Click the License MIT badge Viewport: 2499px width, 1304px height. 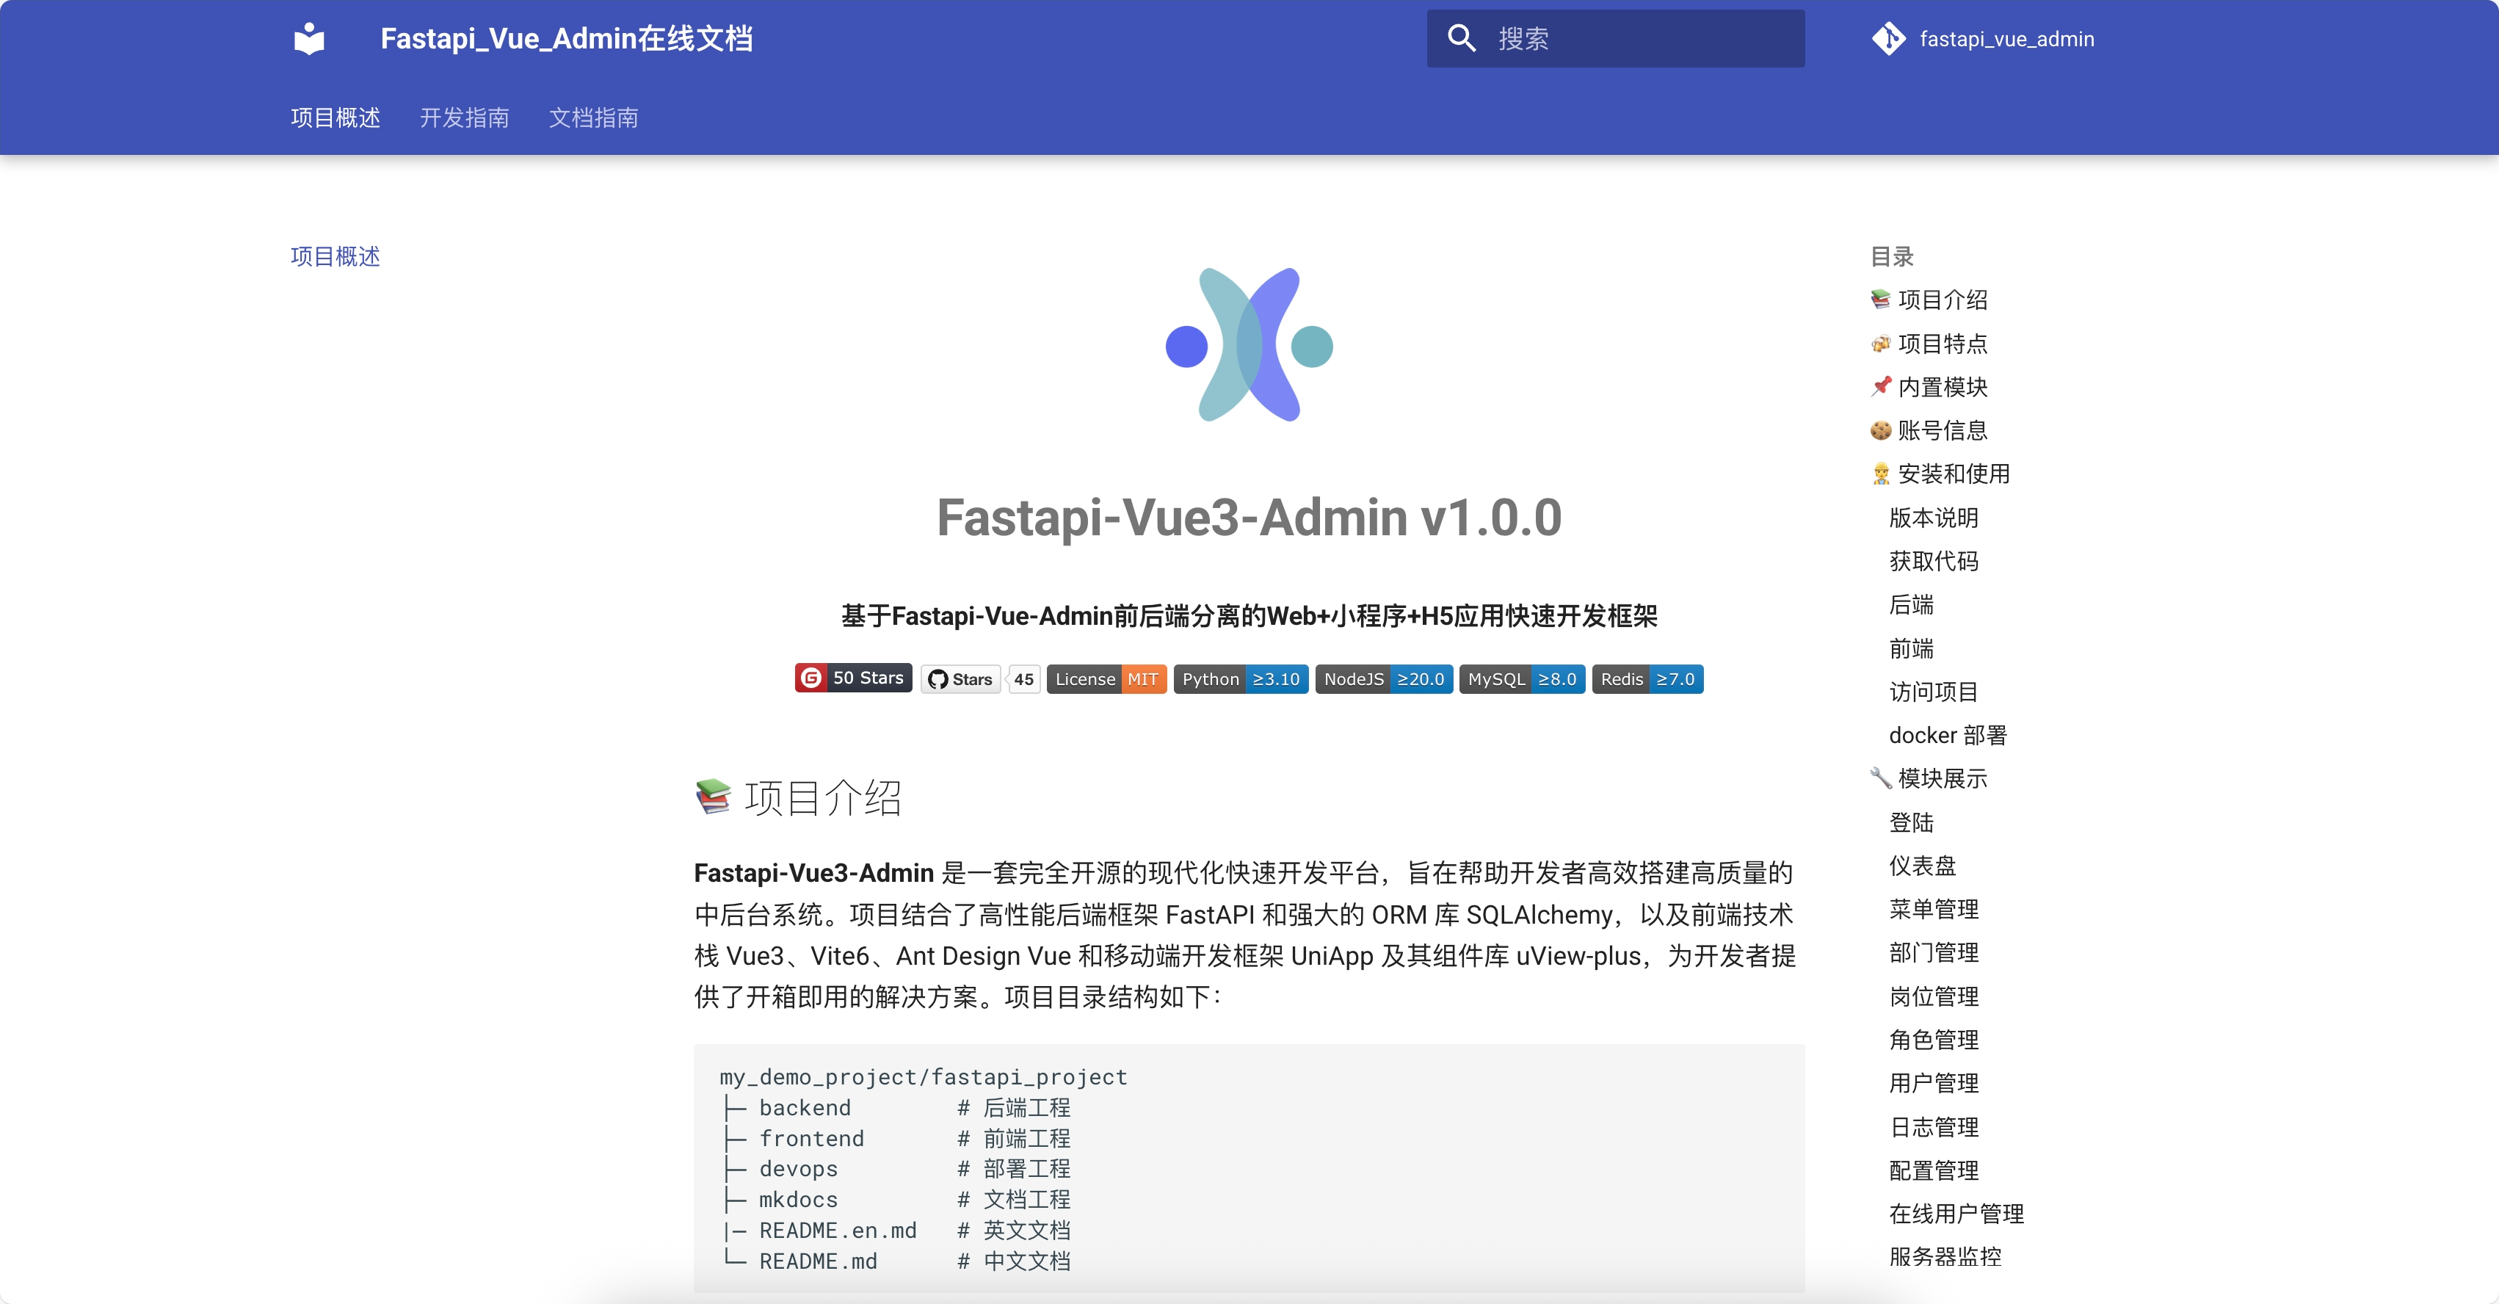click(1106, 679)
